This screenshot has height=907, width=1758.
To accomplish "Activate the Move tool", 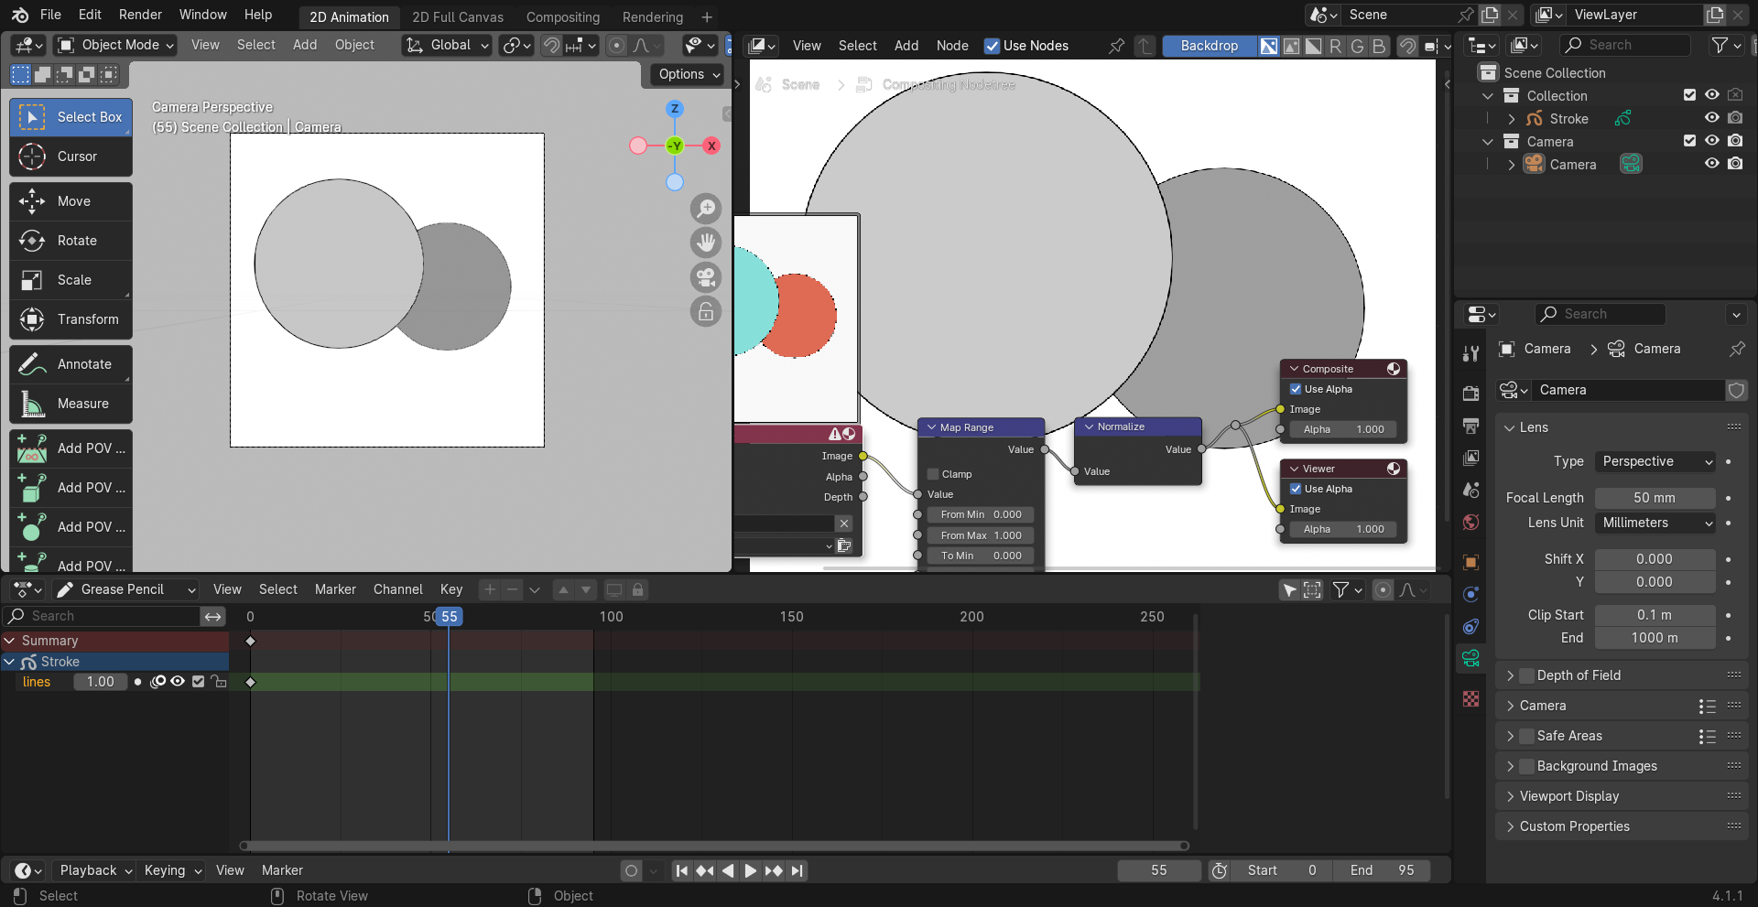I will (x=71, y=201).
